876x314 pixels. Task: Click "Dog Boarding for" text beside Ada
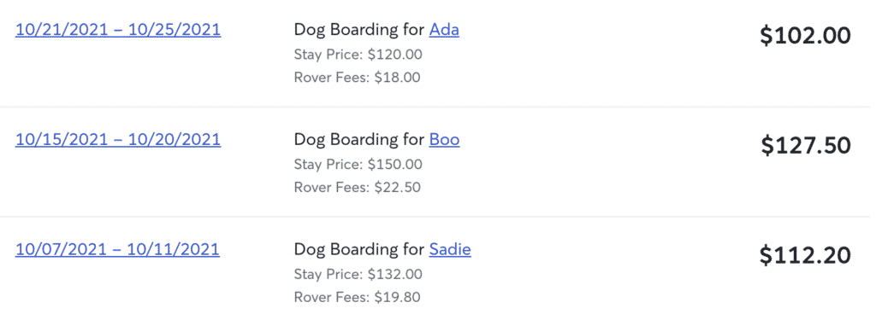tap(359, 30)
